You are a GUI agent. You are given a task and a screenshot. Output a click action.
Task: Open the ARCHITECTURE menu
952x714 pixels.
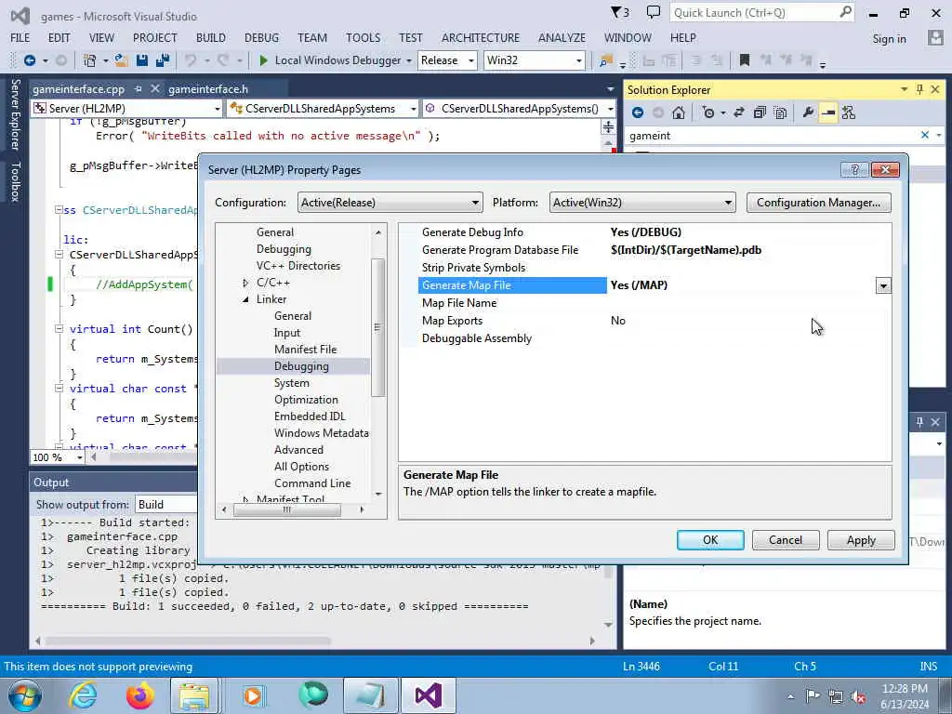point(481,37)
